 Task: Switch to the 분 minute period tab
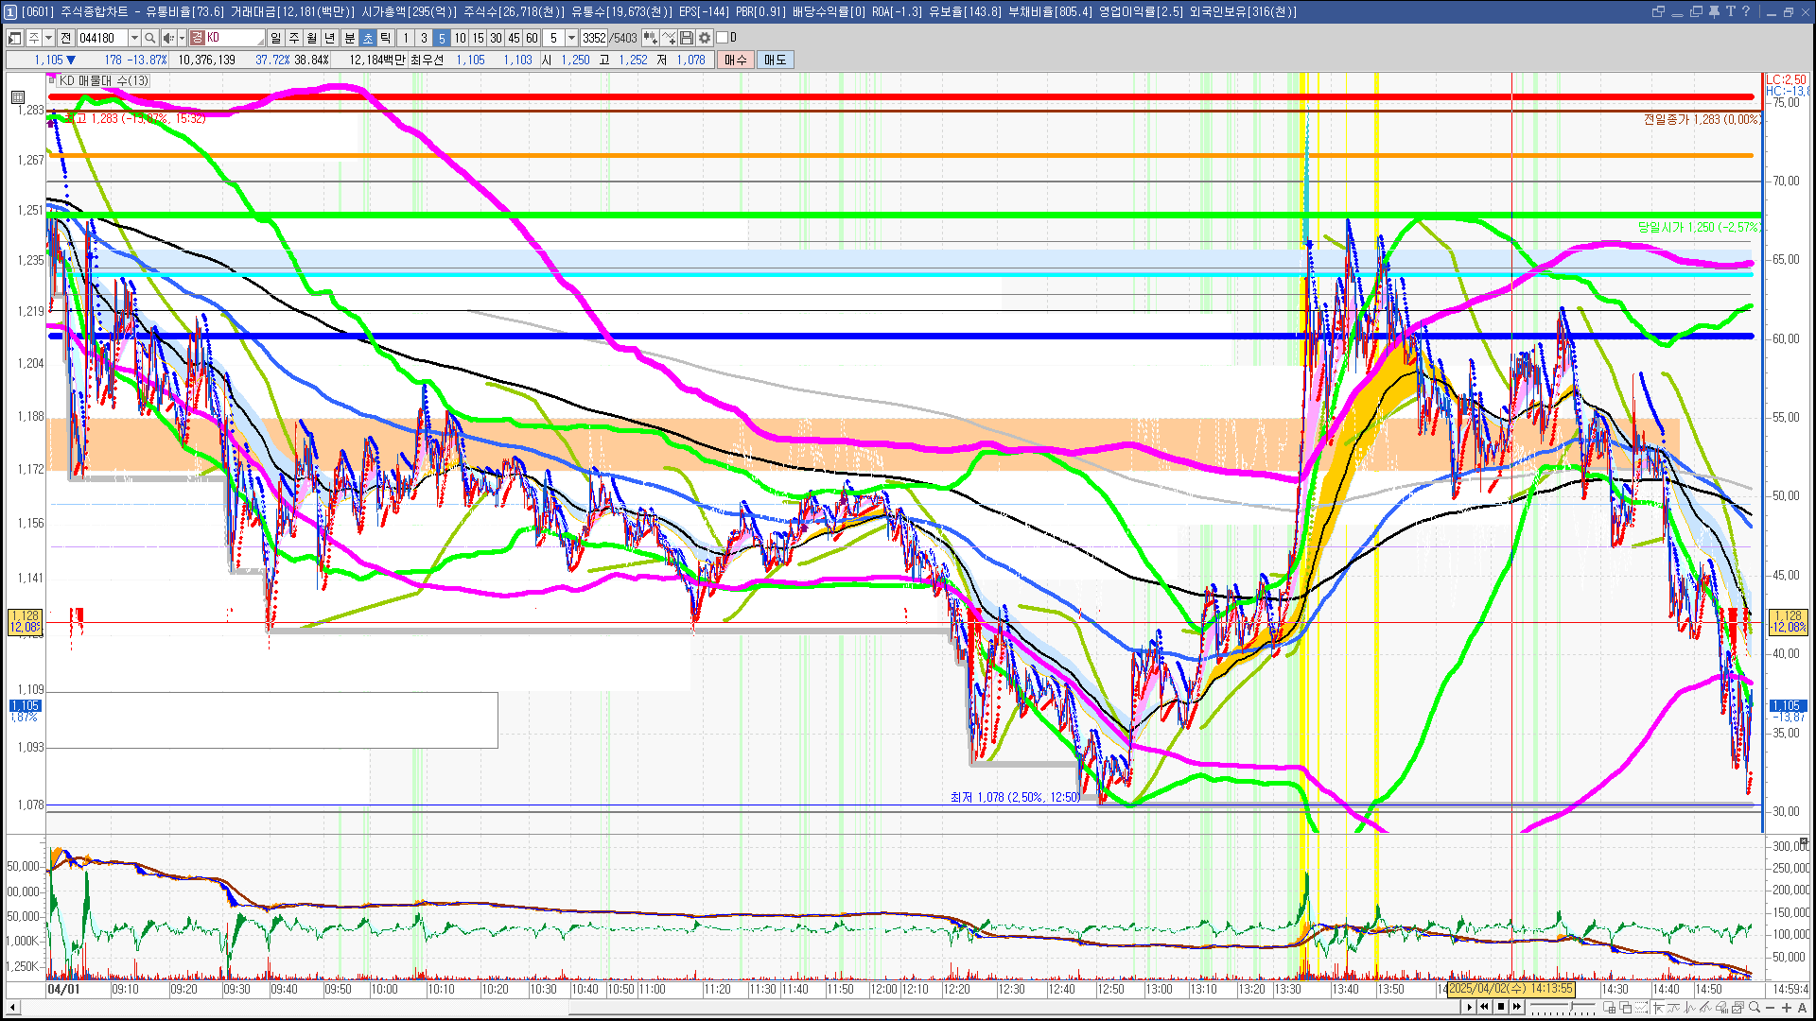tap(349, 38)
